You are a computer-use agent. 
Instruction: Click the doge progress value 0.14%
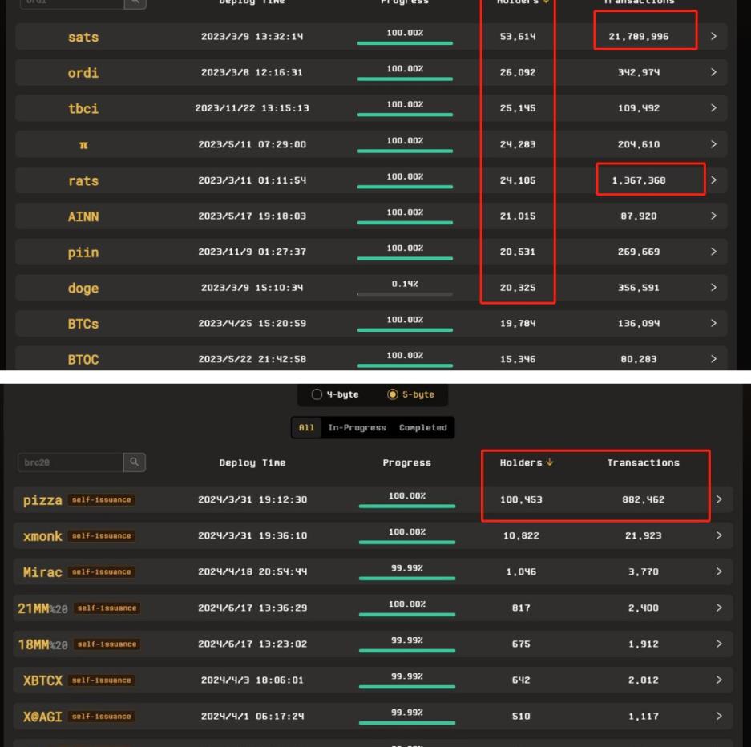tap(405, 284)
